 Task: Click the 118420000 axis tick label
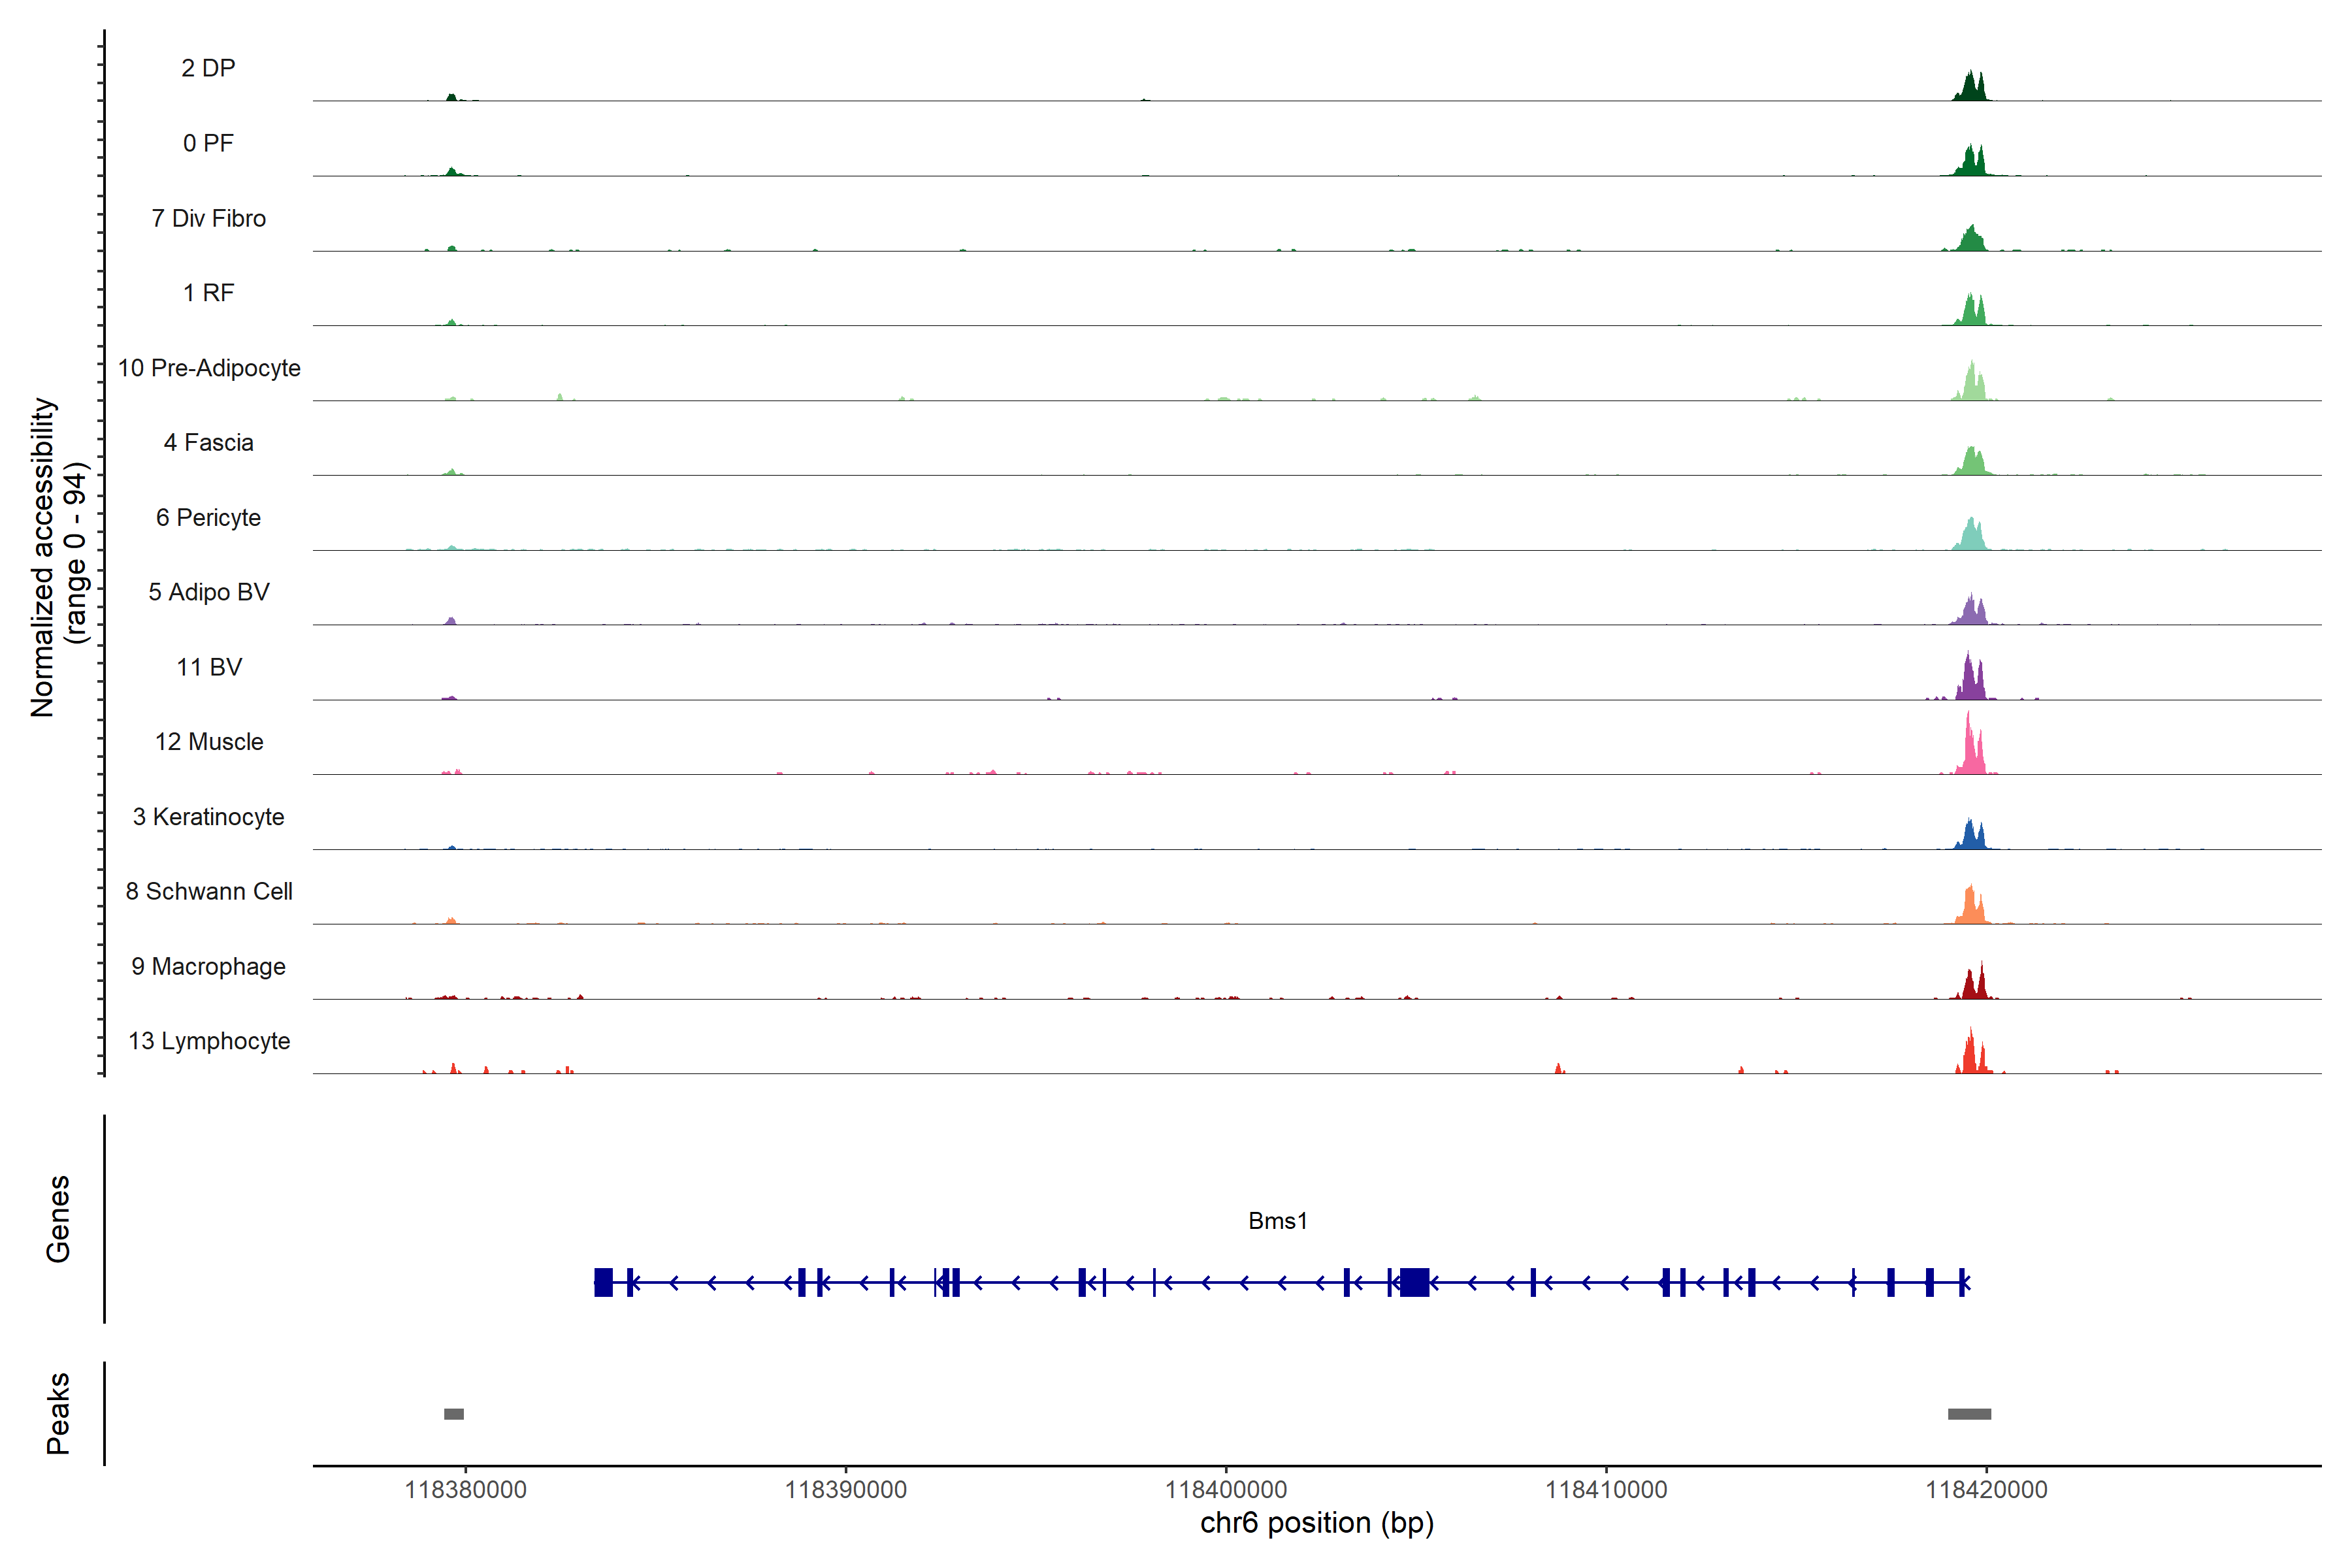(x=1986, y=1489)
